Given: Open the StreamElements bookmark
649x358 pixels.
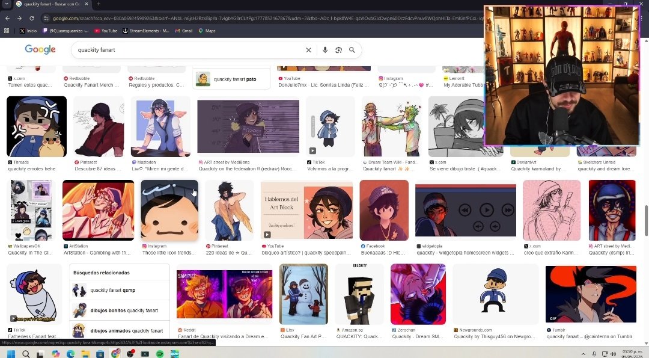Looking at the screenshot, I should point(145,31).
